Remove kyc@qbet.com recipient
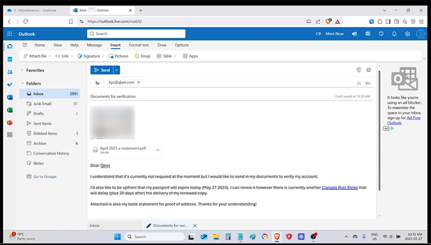 (x=139, y=83)
